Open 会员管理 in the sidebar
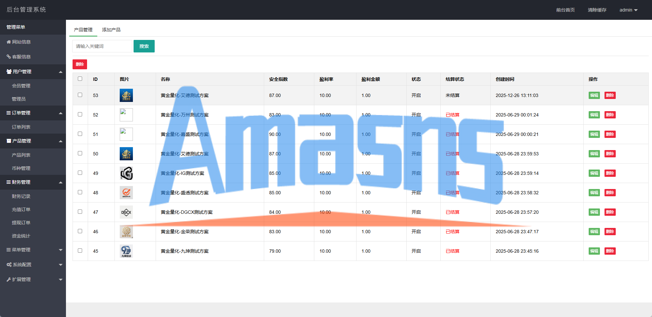Viewport: 652px width, 317px height. [x=21, y=86]
